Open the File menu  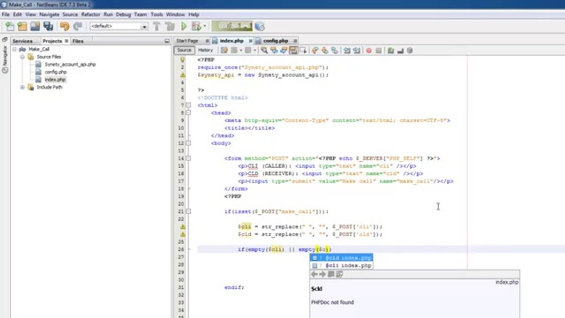5,15
